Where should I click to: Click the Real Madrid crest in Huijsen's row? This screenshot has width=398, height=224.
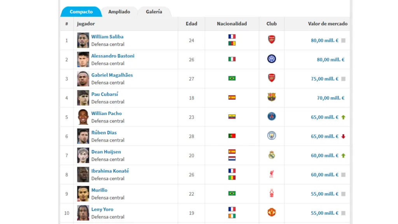click(x=271, y=155)
